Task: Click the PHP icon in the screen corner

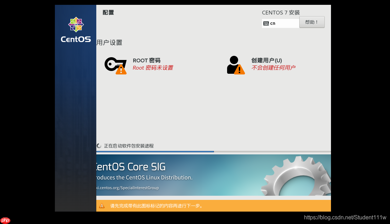Action: [4, 220]
